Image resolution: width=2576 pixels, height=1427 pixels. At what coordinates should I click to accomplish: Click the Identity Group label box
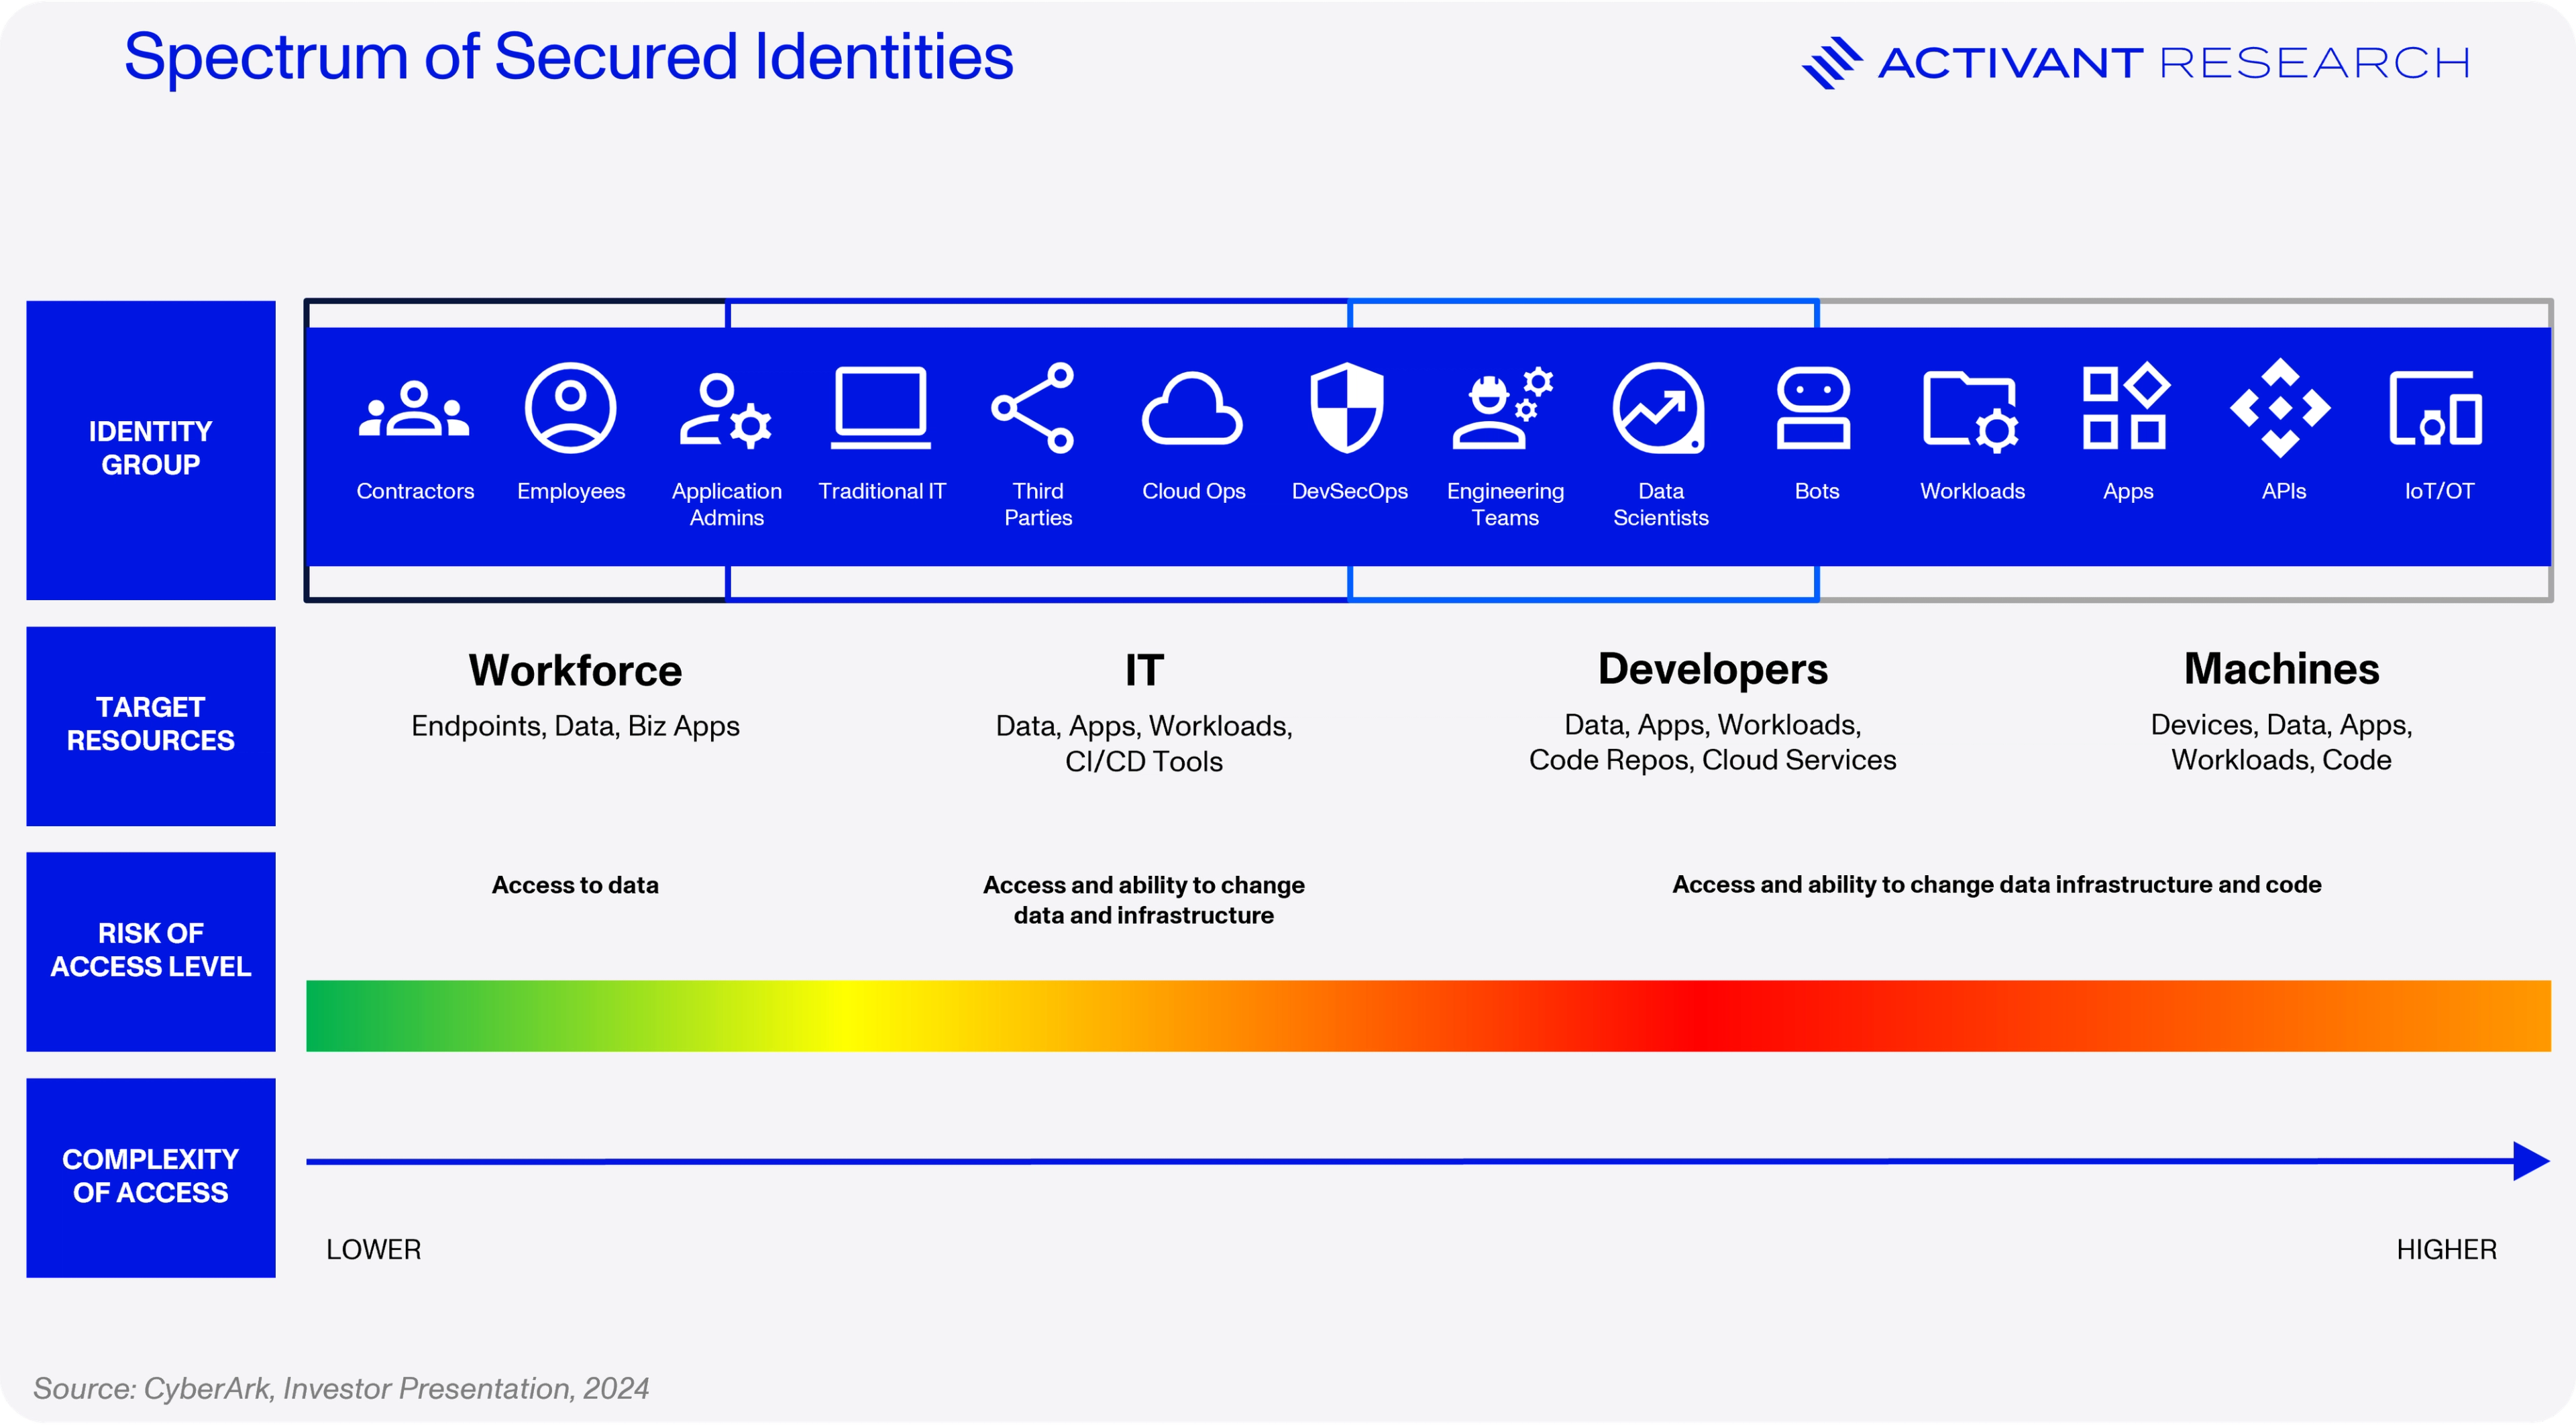151,449
